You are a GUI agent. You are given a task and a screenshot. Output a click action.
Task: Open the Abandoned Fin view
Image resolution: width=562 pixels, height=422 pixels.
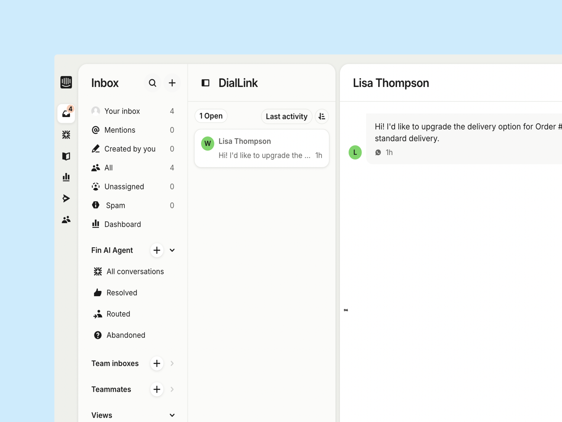click(x=133, y=335)
